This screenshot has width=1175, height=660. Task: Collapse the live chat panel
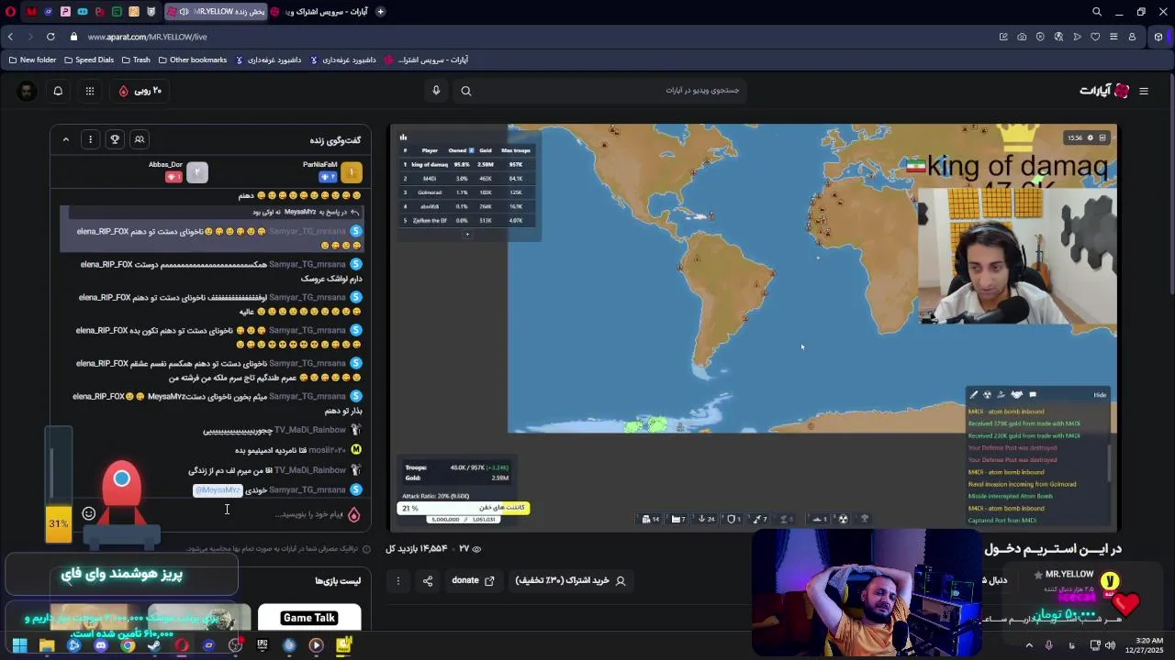66,139
